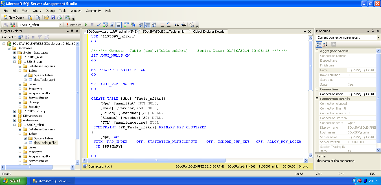Parse the query with the blue checkmark
The height and width of the screenshot is (185, 381).
click(x=99, y=25)
